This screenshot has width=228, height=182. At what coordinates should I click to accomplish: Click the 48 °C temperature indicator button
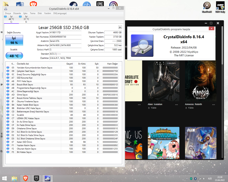pos(14,56)
